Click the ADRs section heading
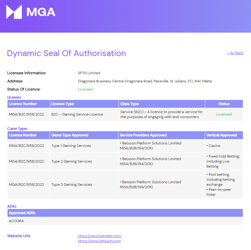251x250 pixels. 12,206
